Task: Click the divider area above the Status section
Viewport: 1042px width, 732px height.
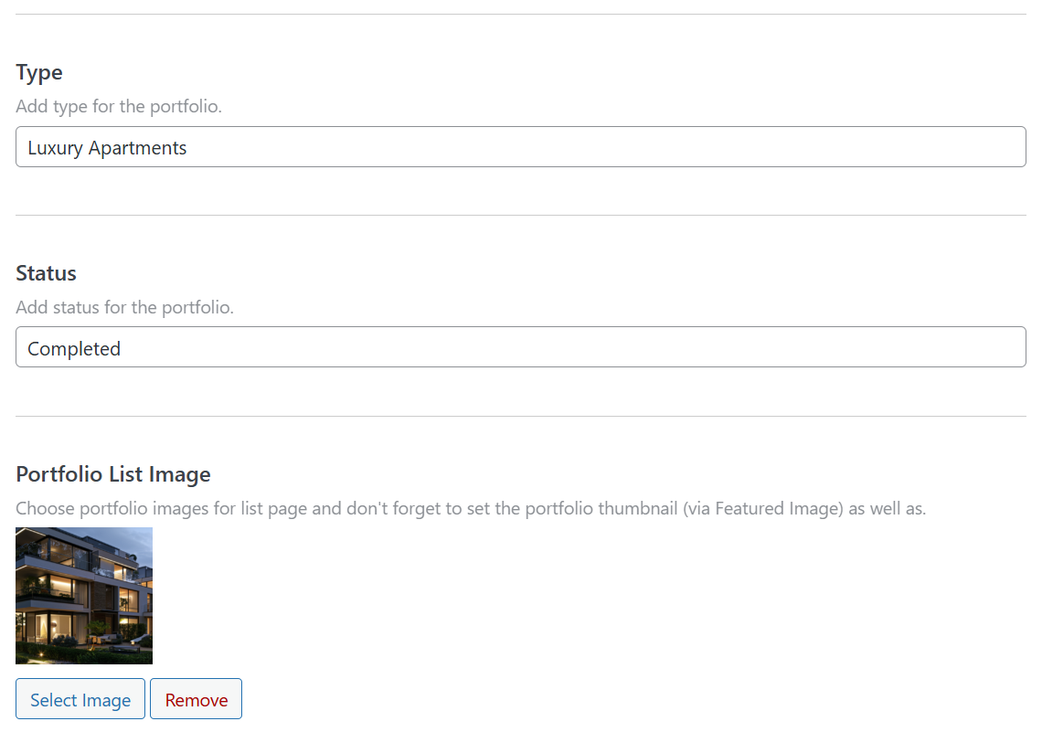Action: click(x=521, y=215)
